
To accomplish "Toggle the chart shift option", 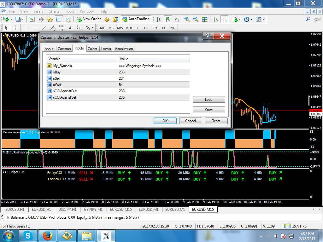I will [x=224, y=19].
